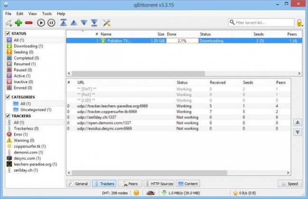Click the Resume (play) toolbar button

[x=41, y=23]
